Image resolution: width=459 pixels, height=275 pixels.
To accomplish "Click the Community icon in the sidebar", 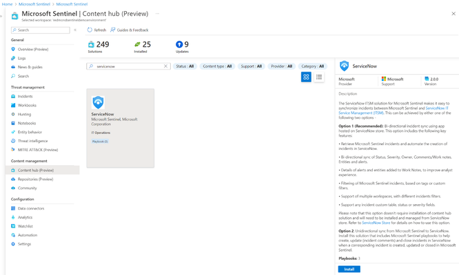I will click(13, 188).
